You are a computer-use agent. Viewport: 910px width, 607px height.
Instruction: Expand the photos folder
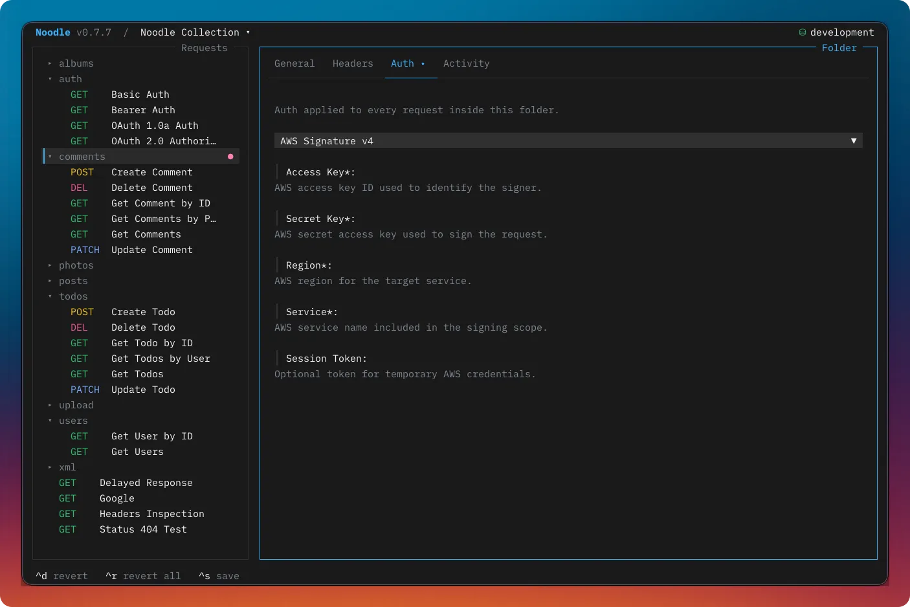[x=50, y=265]
